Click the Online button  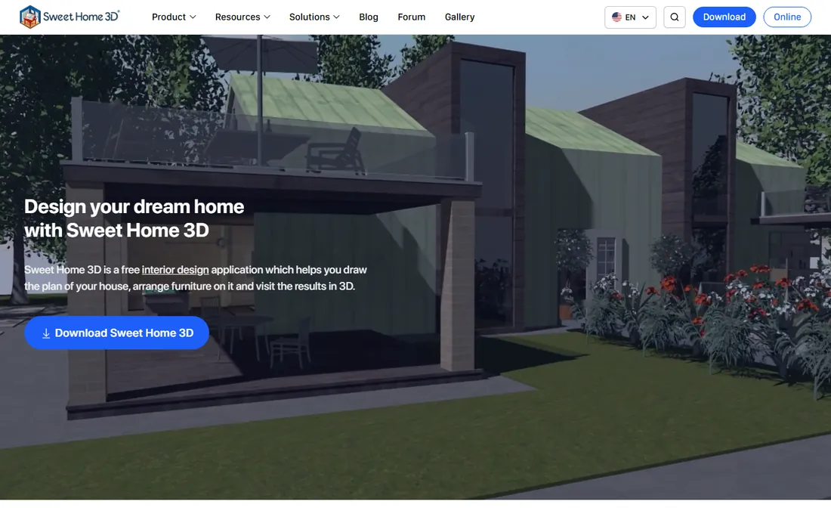787,17
